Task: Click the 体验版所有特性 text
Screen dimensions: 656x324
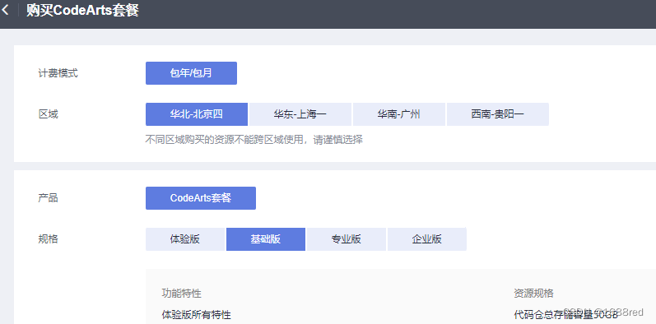Action: click(196, 315)
